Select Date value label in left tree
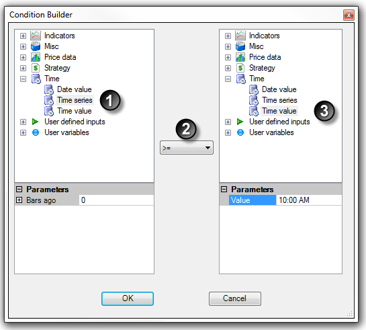 click(75, 89)
